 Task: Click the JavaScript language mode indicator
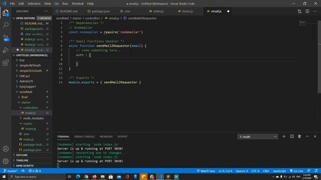tap(279, 171)
